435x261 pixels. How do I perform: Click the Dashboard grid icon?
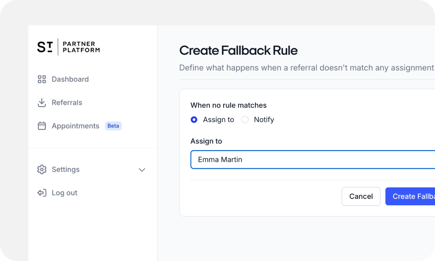coord(42,79)
